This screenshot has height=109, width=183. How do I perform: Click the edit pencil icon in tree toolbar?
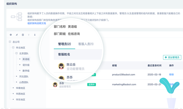[17, 35]
